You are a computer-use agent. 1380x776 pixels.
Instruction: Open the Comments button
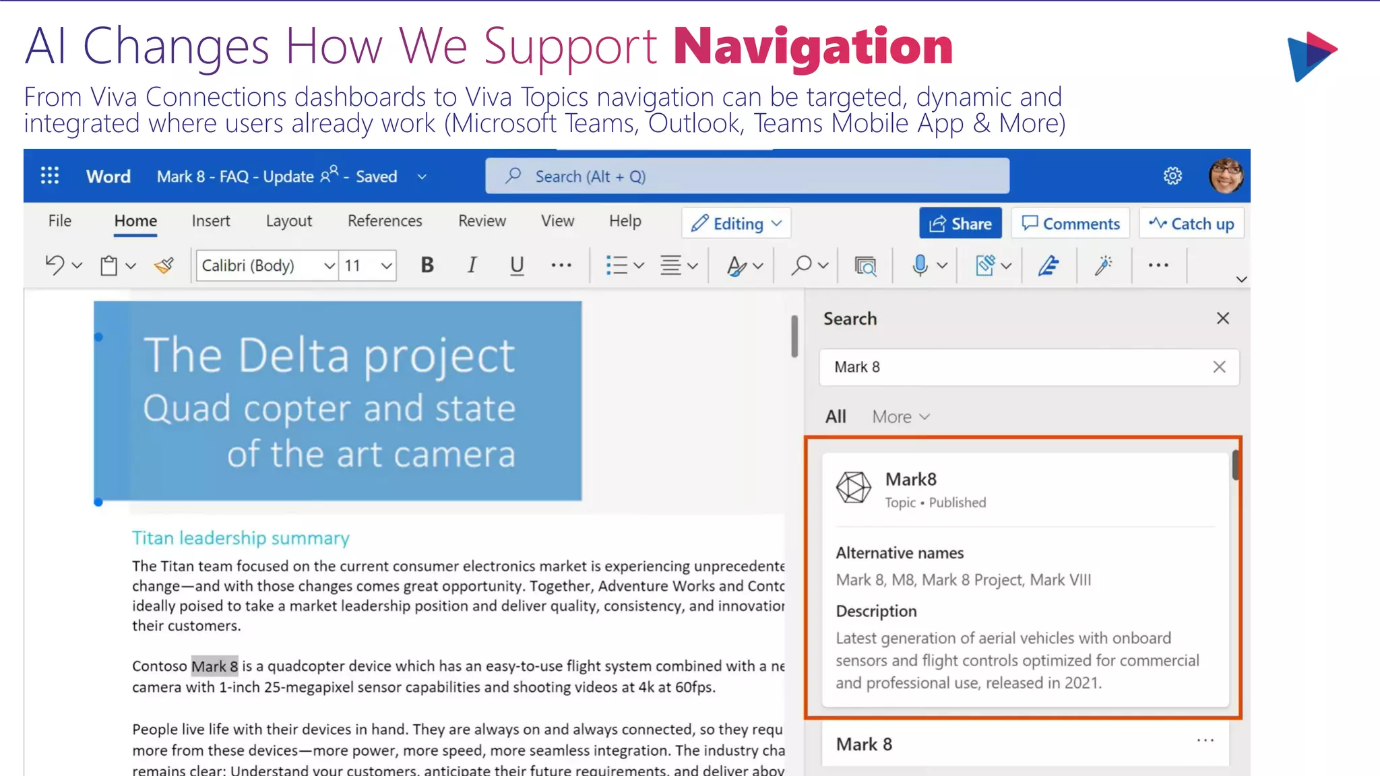pos(1070,224)
